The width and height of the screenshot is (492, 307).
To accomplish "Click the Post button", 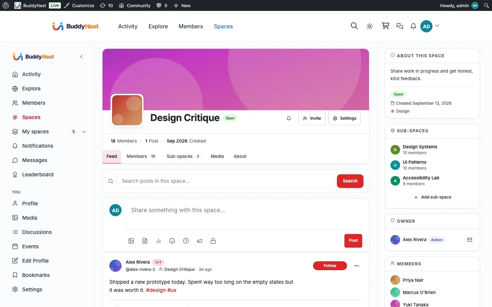I will [x=353, y=240].
